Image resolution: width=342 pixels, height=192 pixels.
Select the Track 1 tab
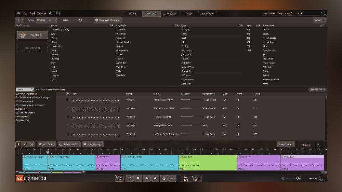306,145
